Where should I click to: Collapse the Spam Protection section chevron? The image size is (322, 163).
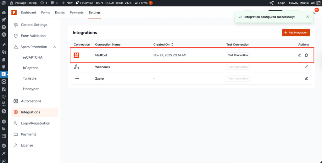point(55,47)
